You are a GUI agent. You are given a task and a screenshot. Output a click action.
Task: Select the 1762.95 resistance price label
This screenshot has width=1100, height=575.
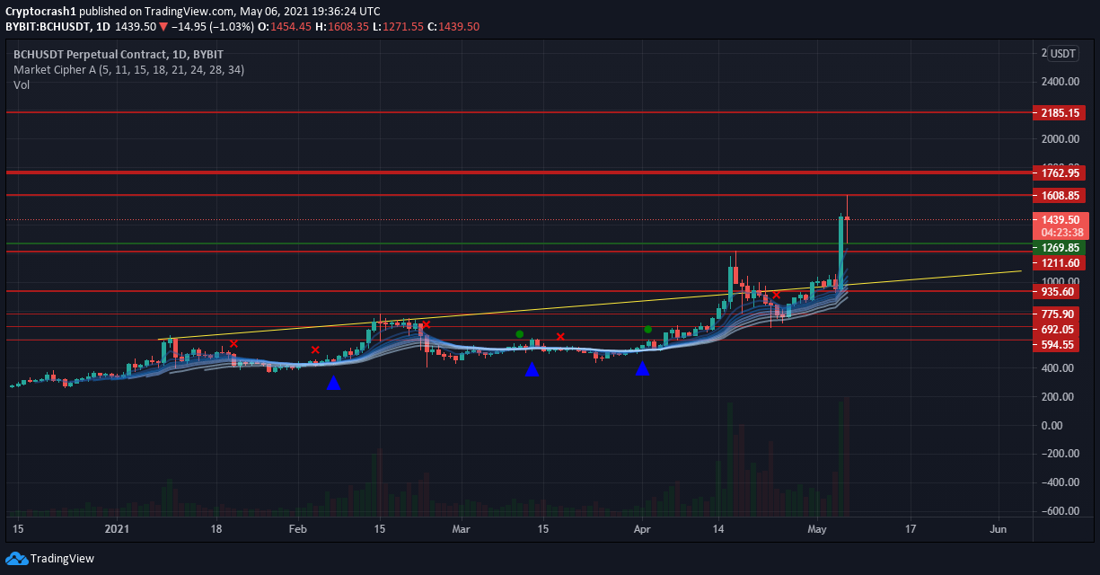pyautogui.click(x=1060, y=172)
